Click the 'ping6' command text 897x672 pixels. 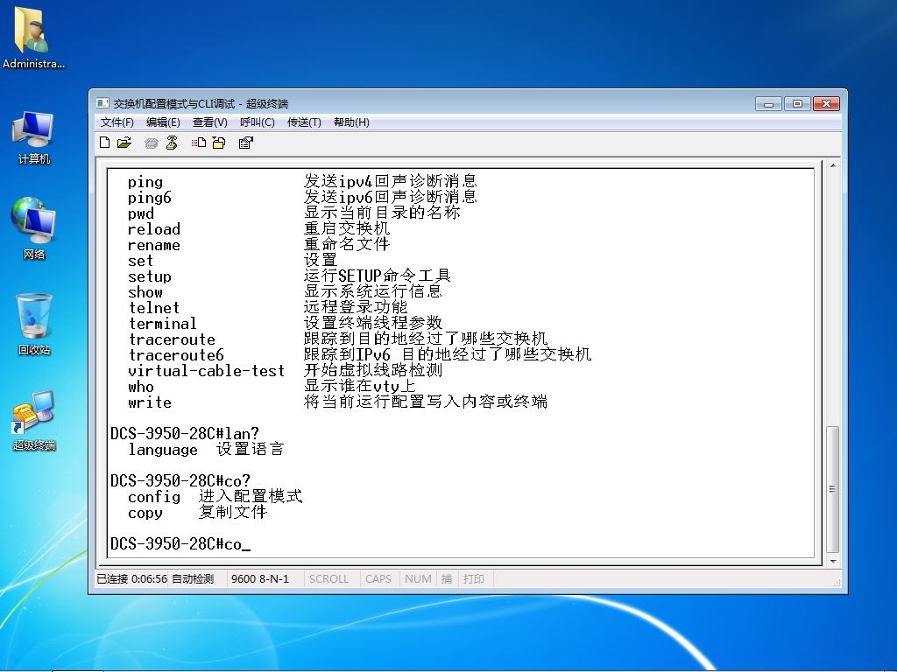point(149,199)
